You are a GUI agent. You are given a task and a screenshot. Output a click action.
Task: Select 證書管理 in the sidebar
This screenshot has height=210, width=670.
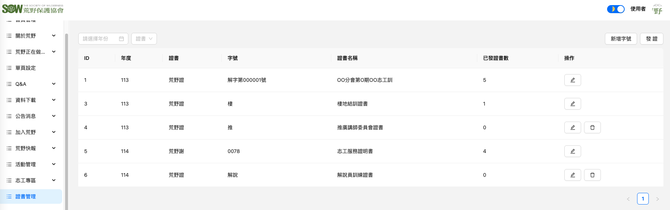[26, 196]
